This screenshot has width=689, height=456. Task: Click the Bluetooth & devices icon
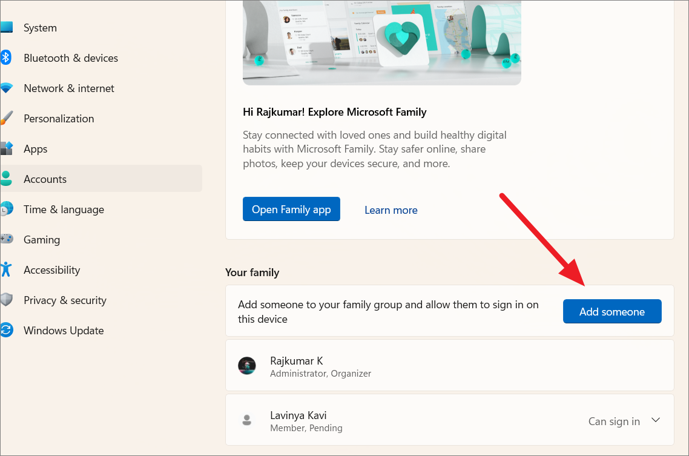pos(6,58)
